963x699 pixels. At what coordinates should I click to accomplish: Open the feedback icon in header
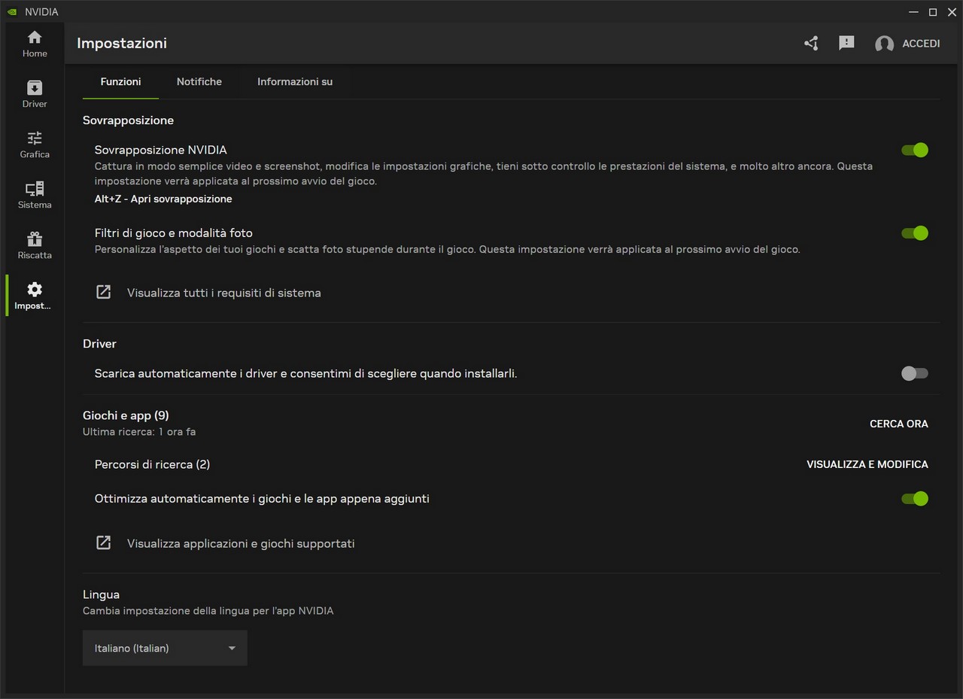tap(846, 44)
